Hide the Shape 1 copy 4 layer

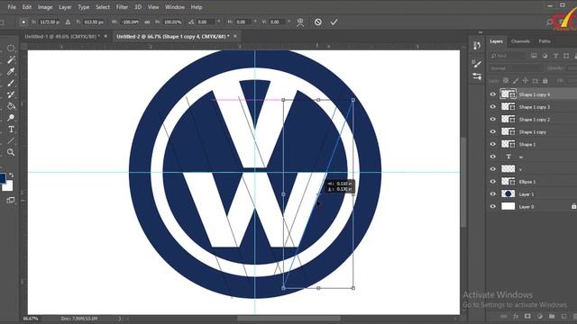click(493, 94)
